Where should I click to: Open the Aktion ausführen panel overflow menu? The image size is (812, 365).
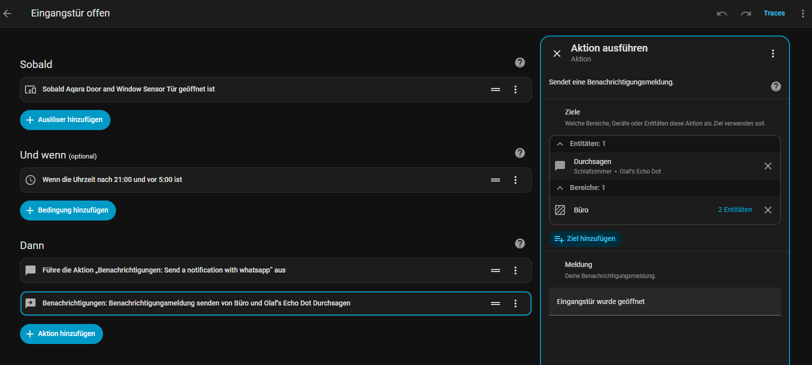(772, 53)
